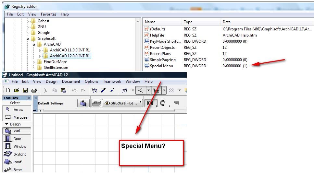The image size is (314, 173).
Task: Close the ToolBox panel
Action: 29,98
